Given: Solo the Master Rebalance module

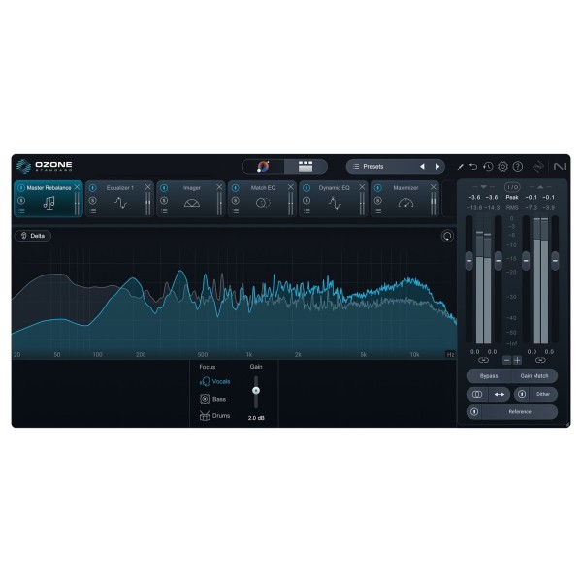Looking at the screenshot, I should (21, 201).
